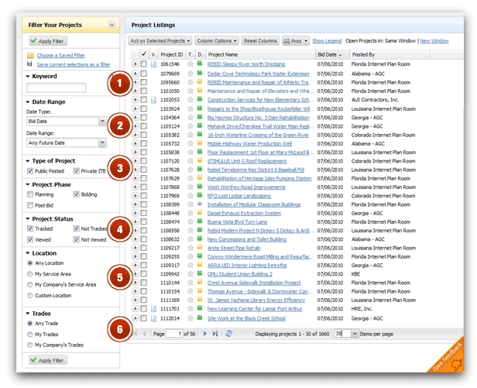Collapse the Type of Project section
Viewport: 477px width, 388px height.
click(28, 161)
